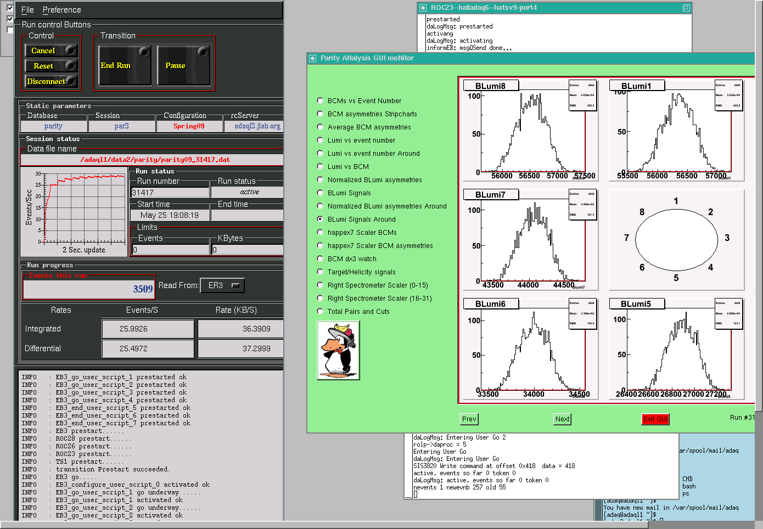The height and width of the screenshot is (529, 763).
Task: Click 'informEB: msgQSend done' line in ROC23 window
Action: point(469,48)
